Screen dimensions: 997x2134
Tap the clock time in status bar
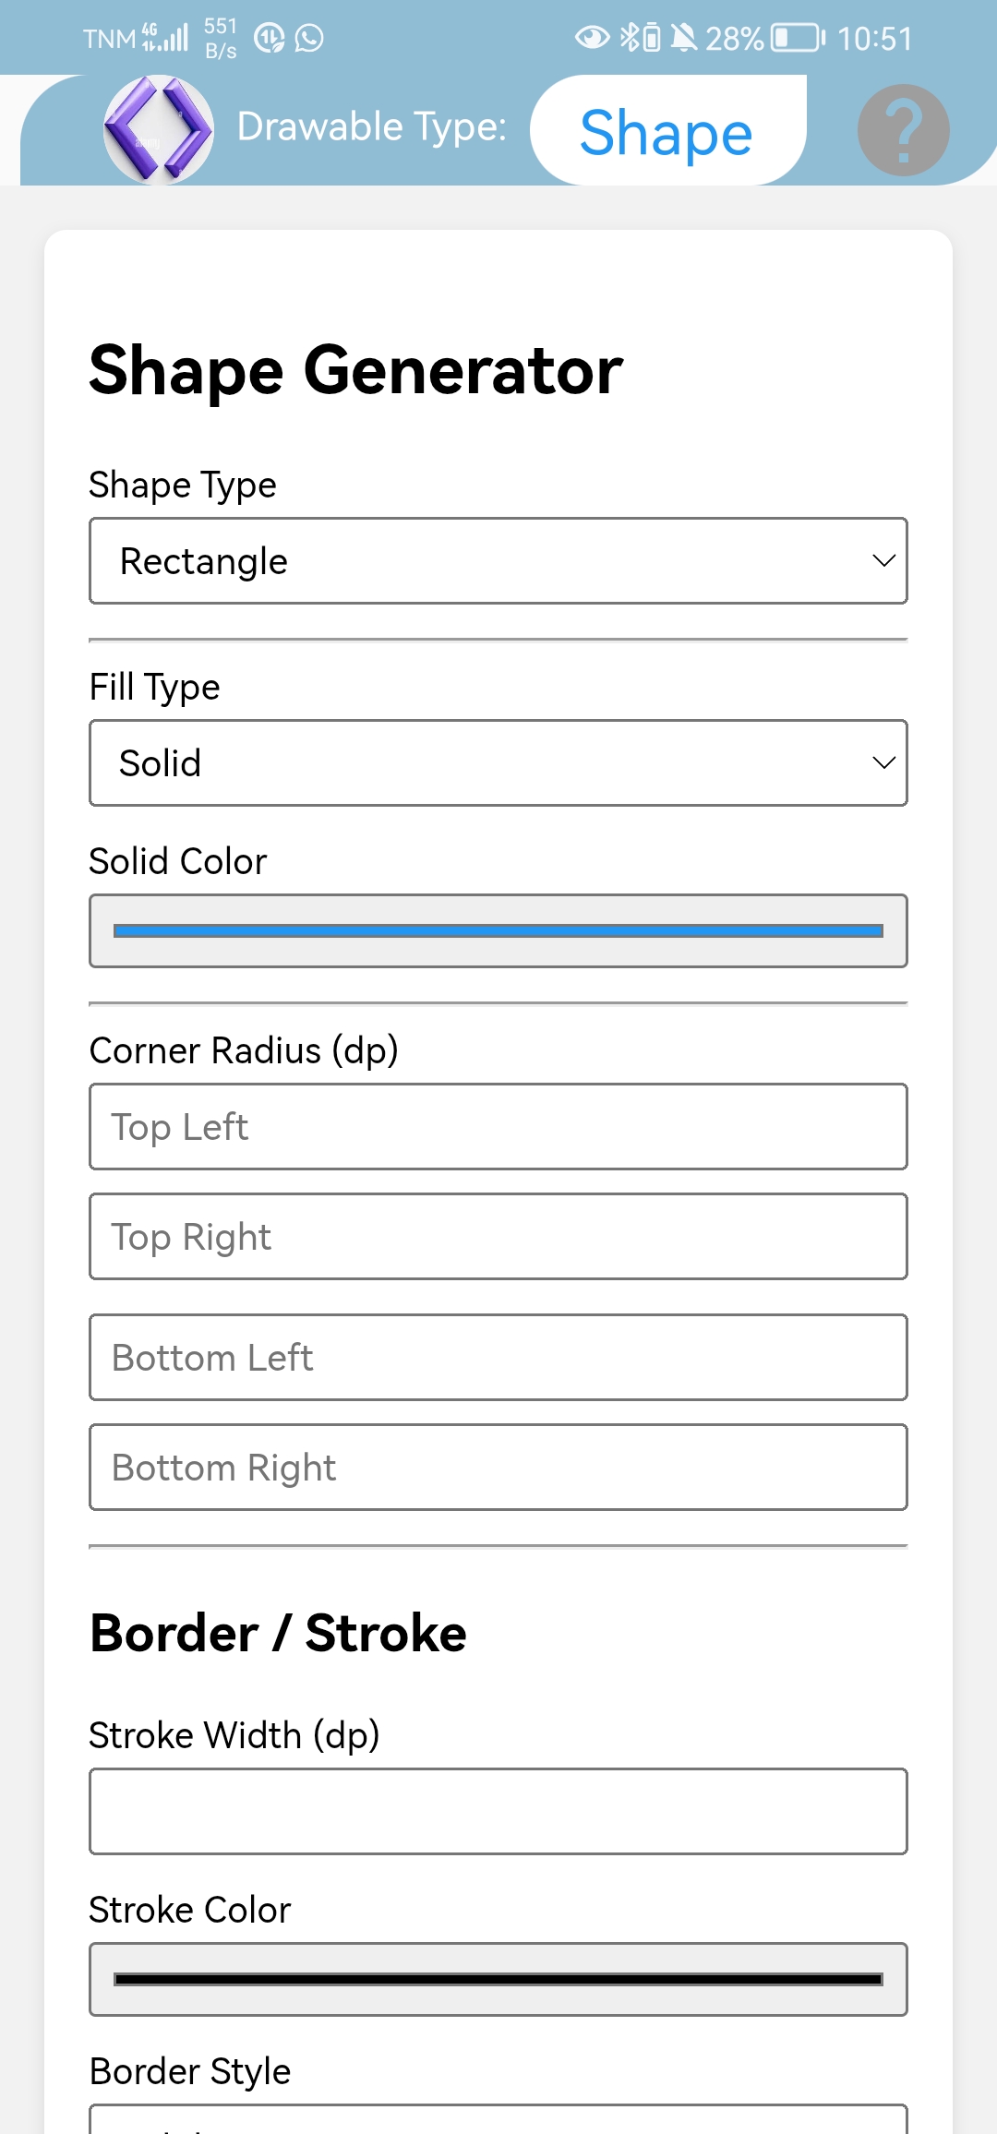pyautogui.click(x=875, y=38)
